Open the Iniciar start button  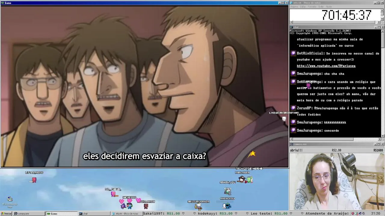click(6, 214)
